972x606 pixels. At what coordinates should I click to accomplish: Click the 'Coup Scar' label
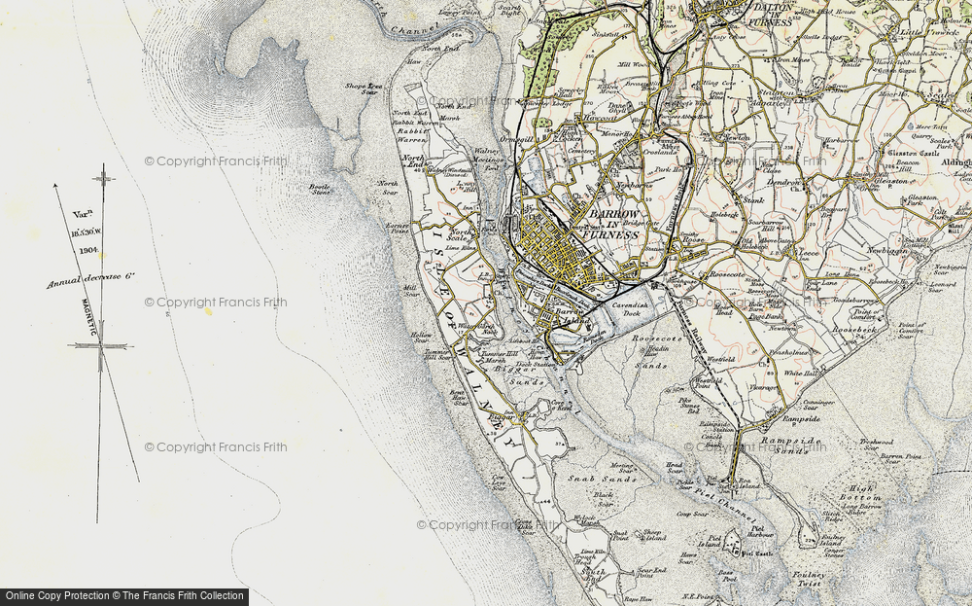click(x=692, y=515)
